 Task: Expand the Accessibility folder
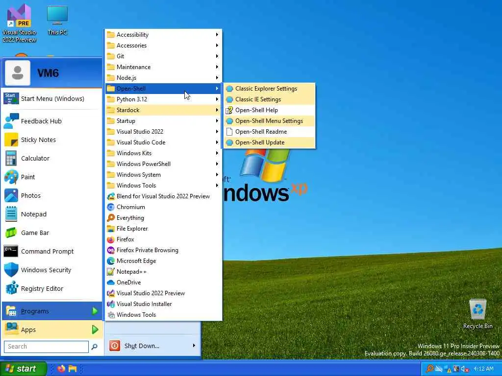point(164,35)
